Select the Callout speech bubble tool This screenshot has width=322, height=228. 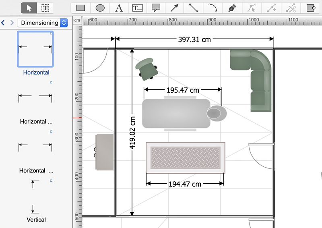[156, 8]
